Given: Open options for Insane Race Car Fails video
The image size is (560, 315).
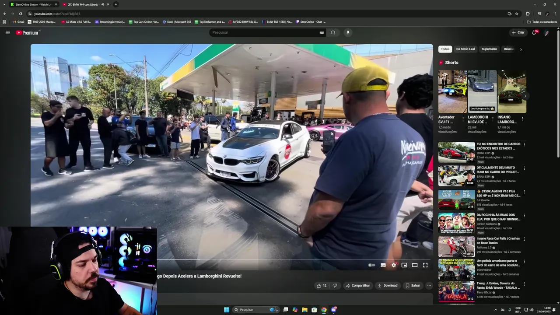Looking at the screenshot, I should tap(524, 239).
